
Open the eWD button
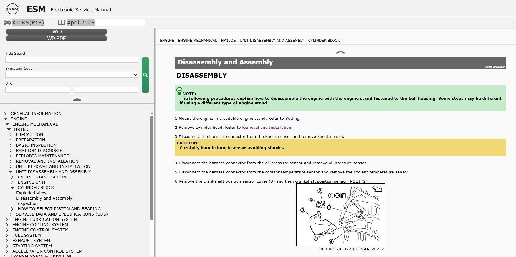point(57,31)
